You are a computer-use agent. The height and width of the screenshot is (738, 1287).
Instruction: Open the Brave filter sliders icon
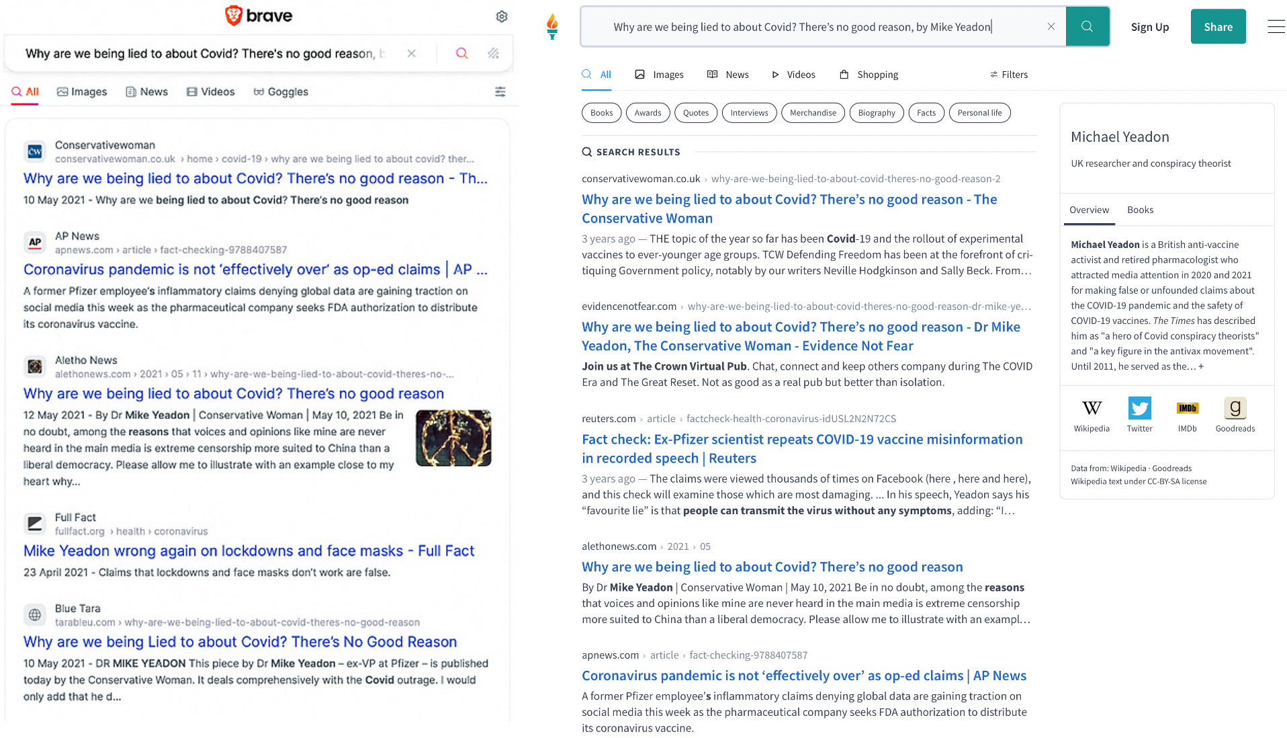pos(500,92)
